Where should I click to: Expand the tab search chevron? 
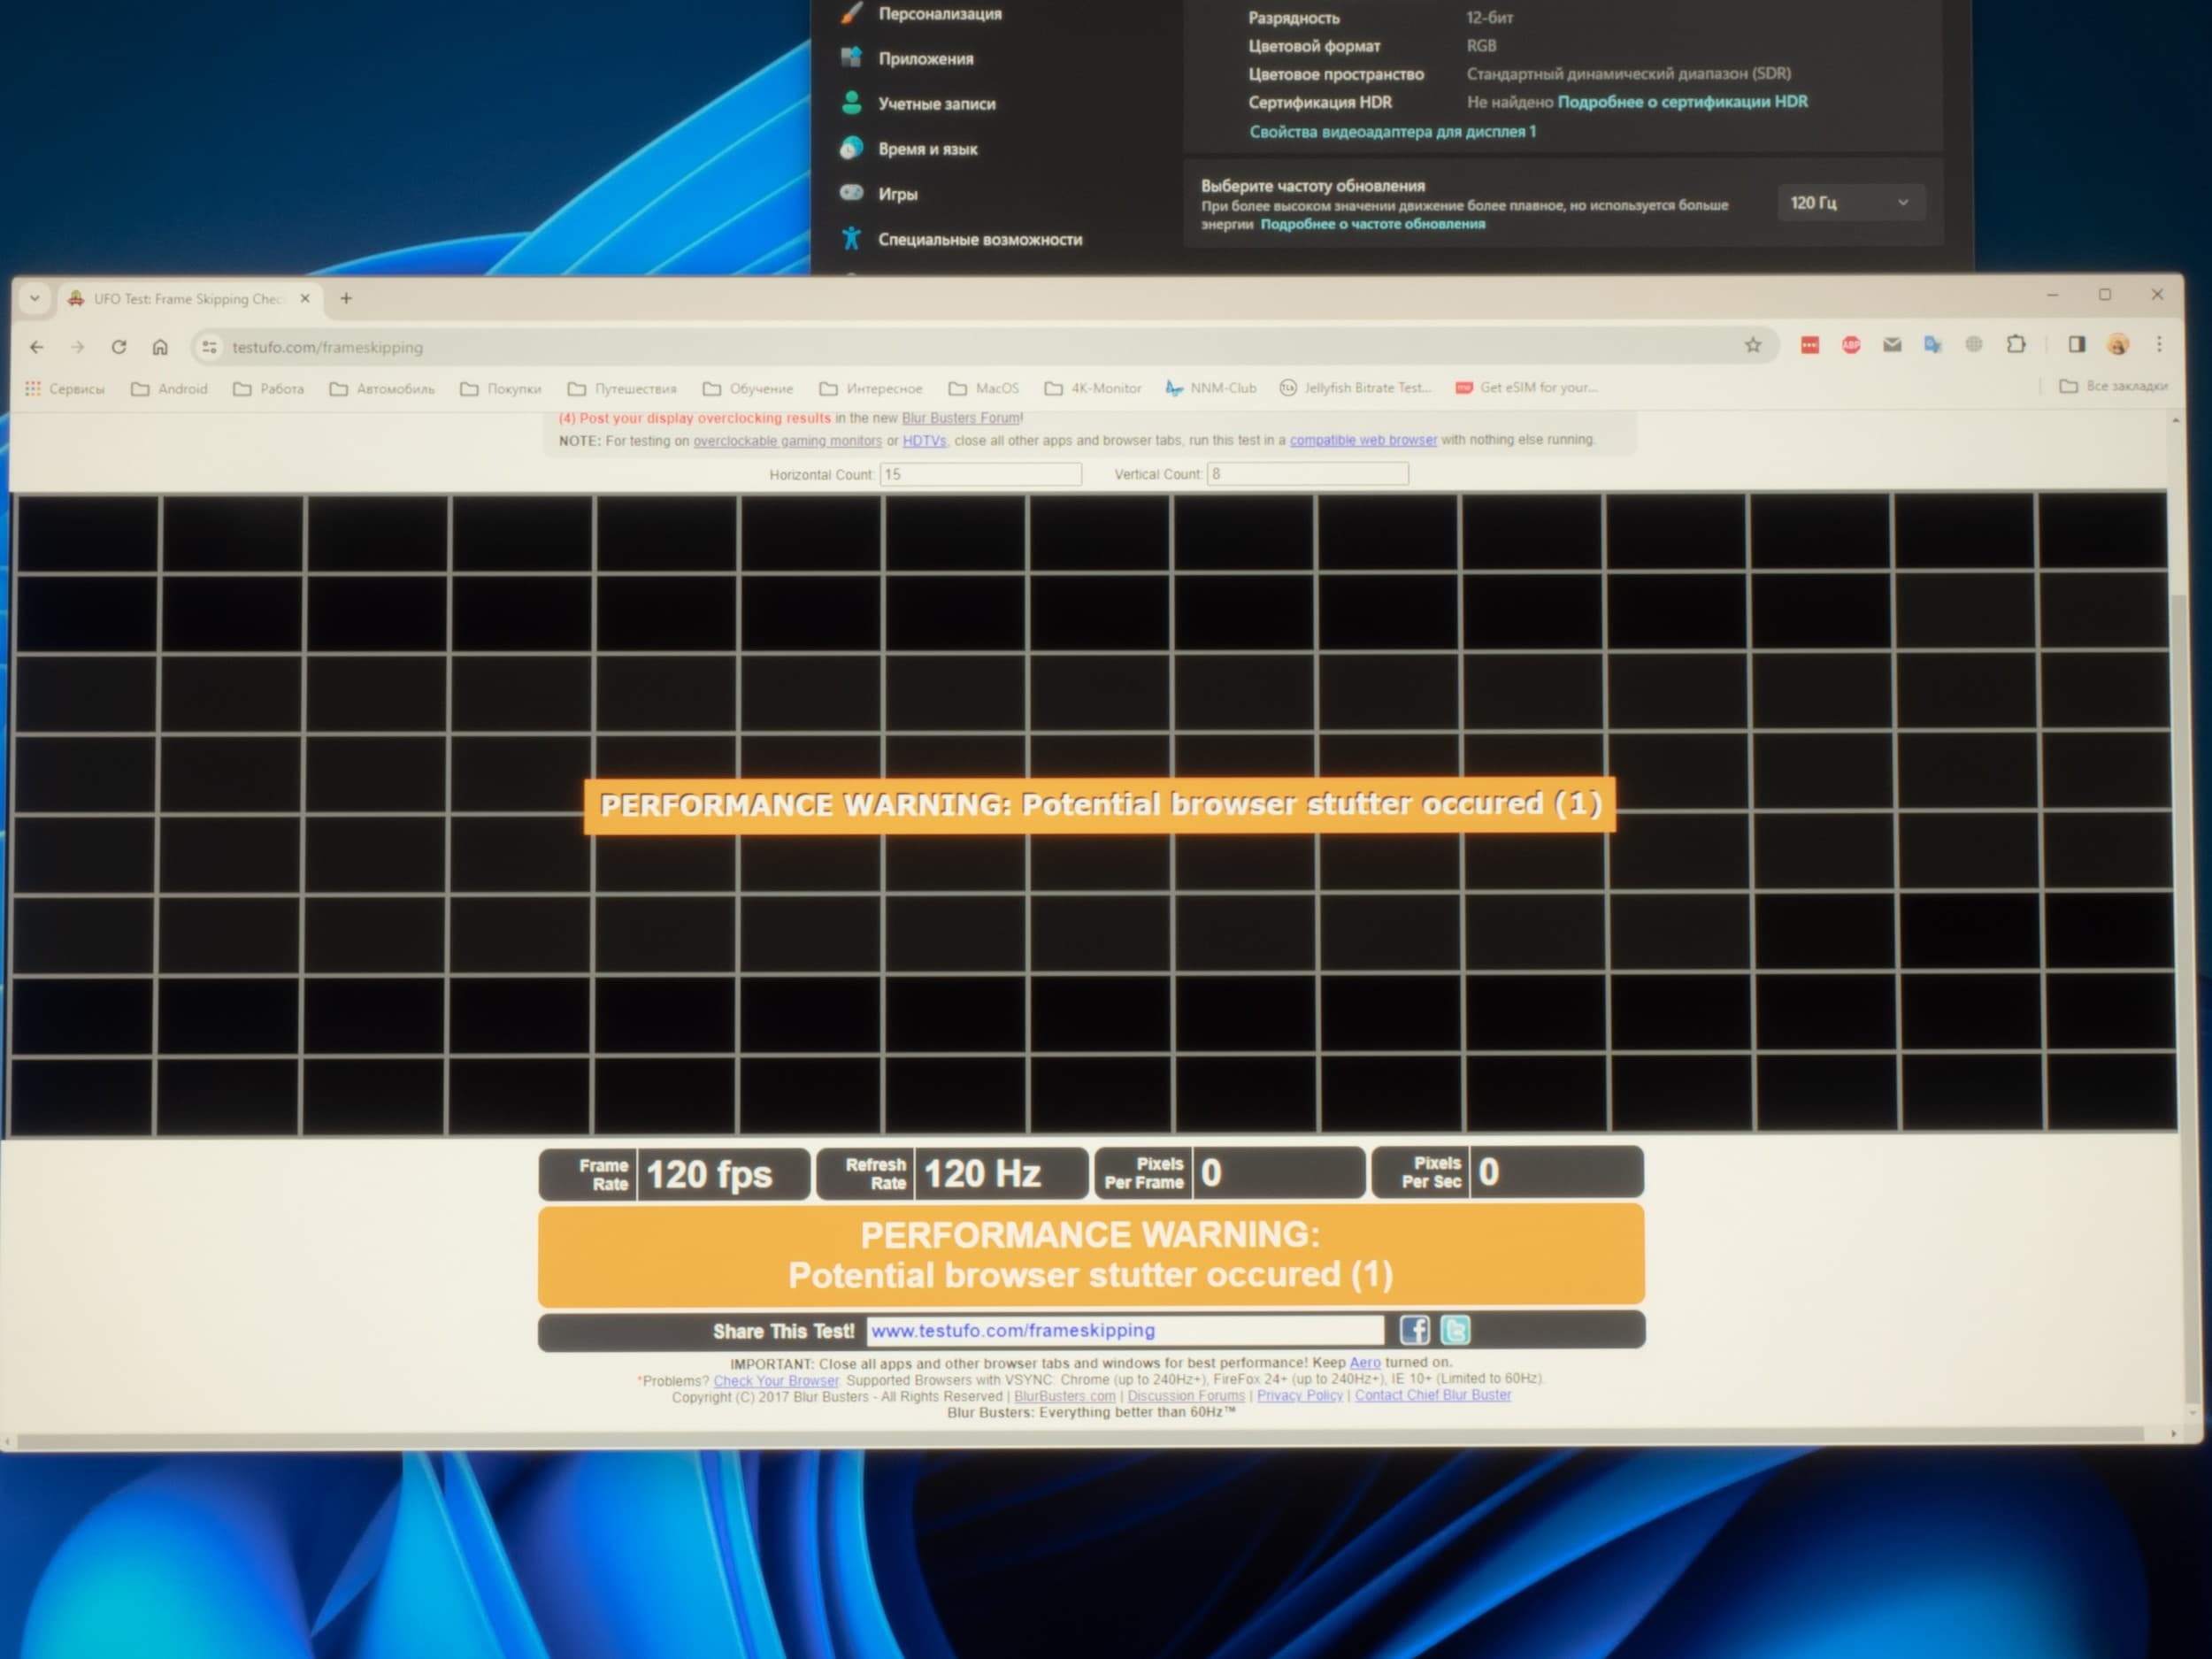35,298
